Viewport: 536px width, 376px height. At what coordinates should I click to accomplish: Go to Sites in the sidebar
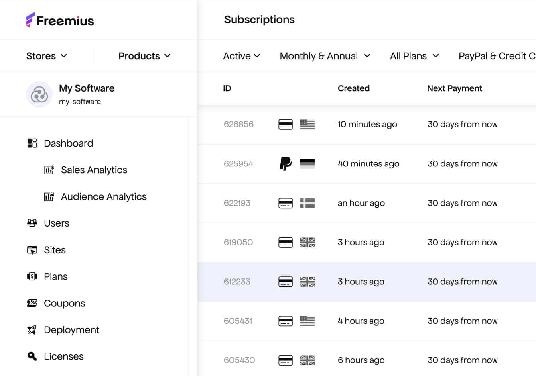click(x=55, y=250)
